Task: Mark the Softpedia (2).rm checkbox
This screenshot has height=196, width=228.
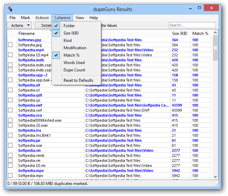Action: click(x=10, y=165)
